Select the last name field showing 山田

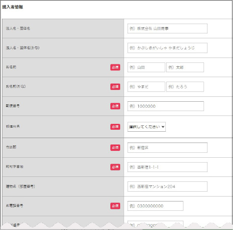tap(146, 67)
